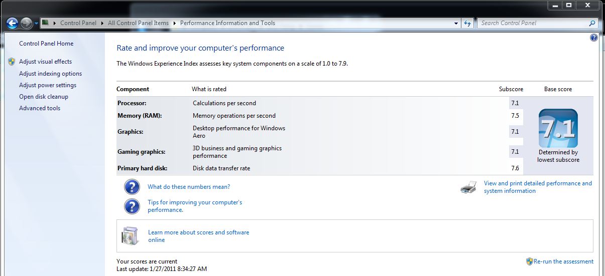Expand the chevron after All Control Panel Items

(x=174, y=23)
